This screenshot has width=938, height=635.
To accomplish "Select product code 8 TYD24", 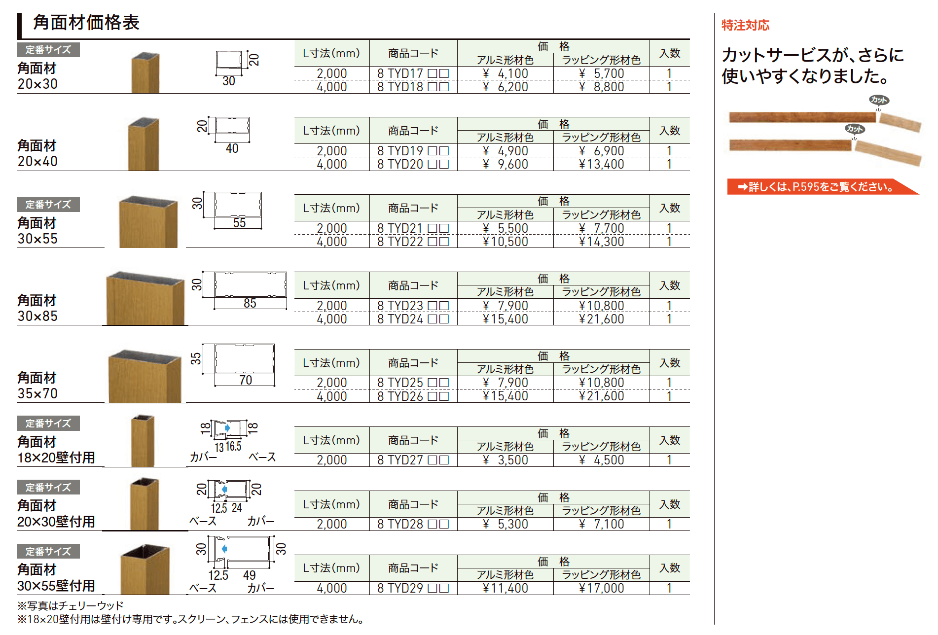I will pos(413,319).
